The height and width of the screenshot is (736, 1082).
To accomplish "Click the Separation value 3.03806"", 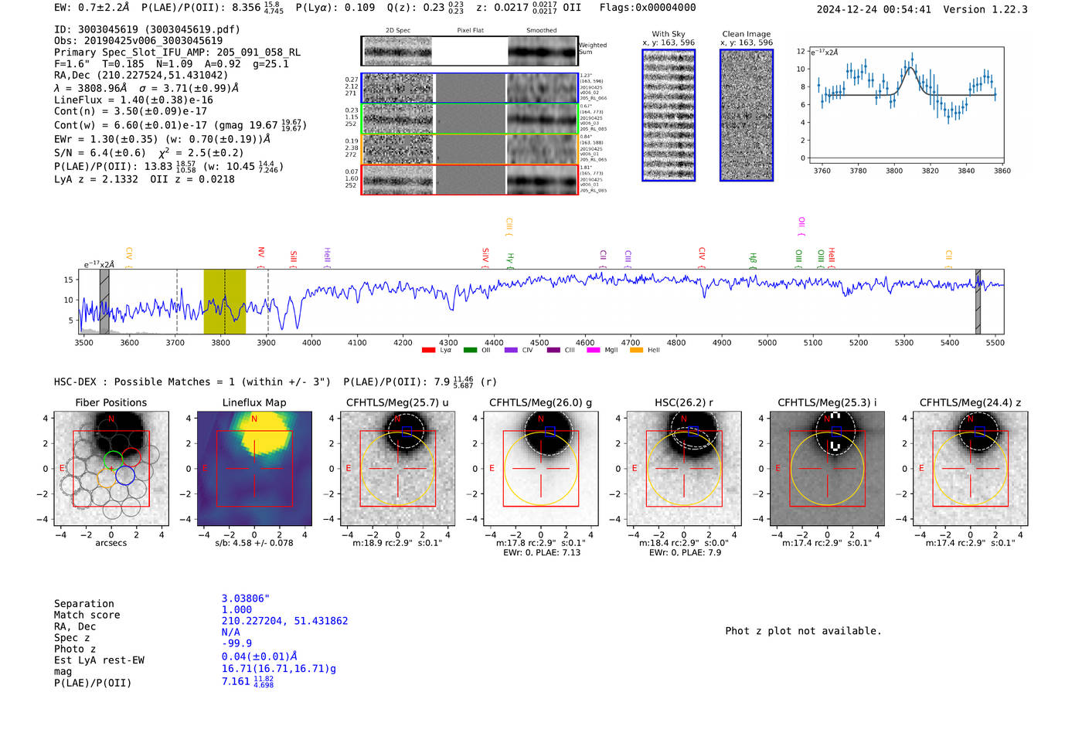I will coord(246,599).
